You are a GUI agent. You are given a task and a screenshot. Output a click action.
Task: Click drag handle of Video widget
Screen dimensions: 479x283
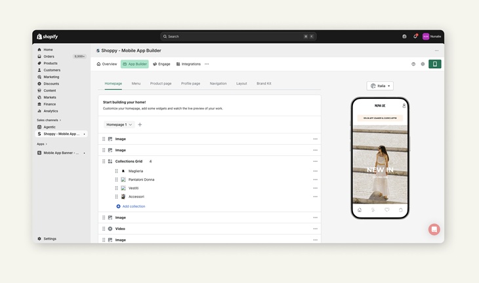[x=104, y=229]
